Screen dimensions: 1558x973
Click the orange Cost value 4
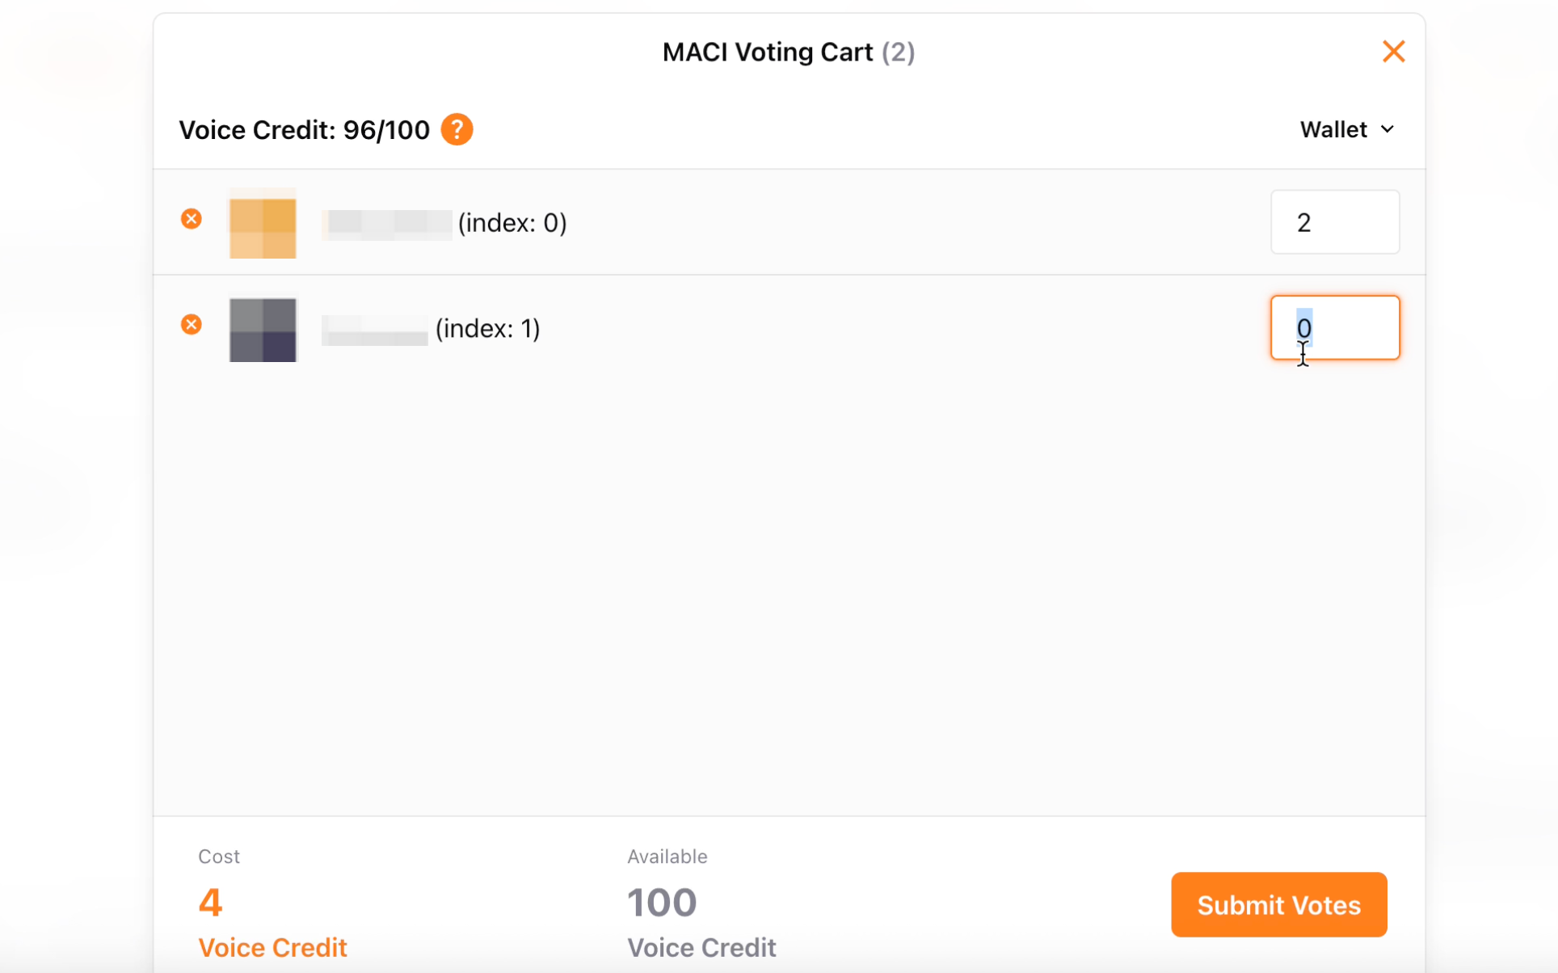coord(210,902)
